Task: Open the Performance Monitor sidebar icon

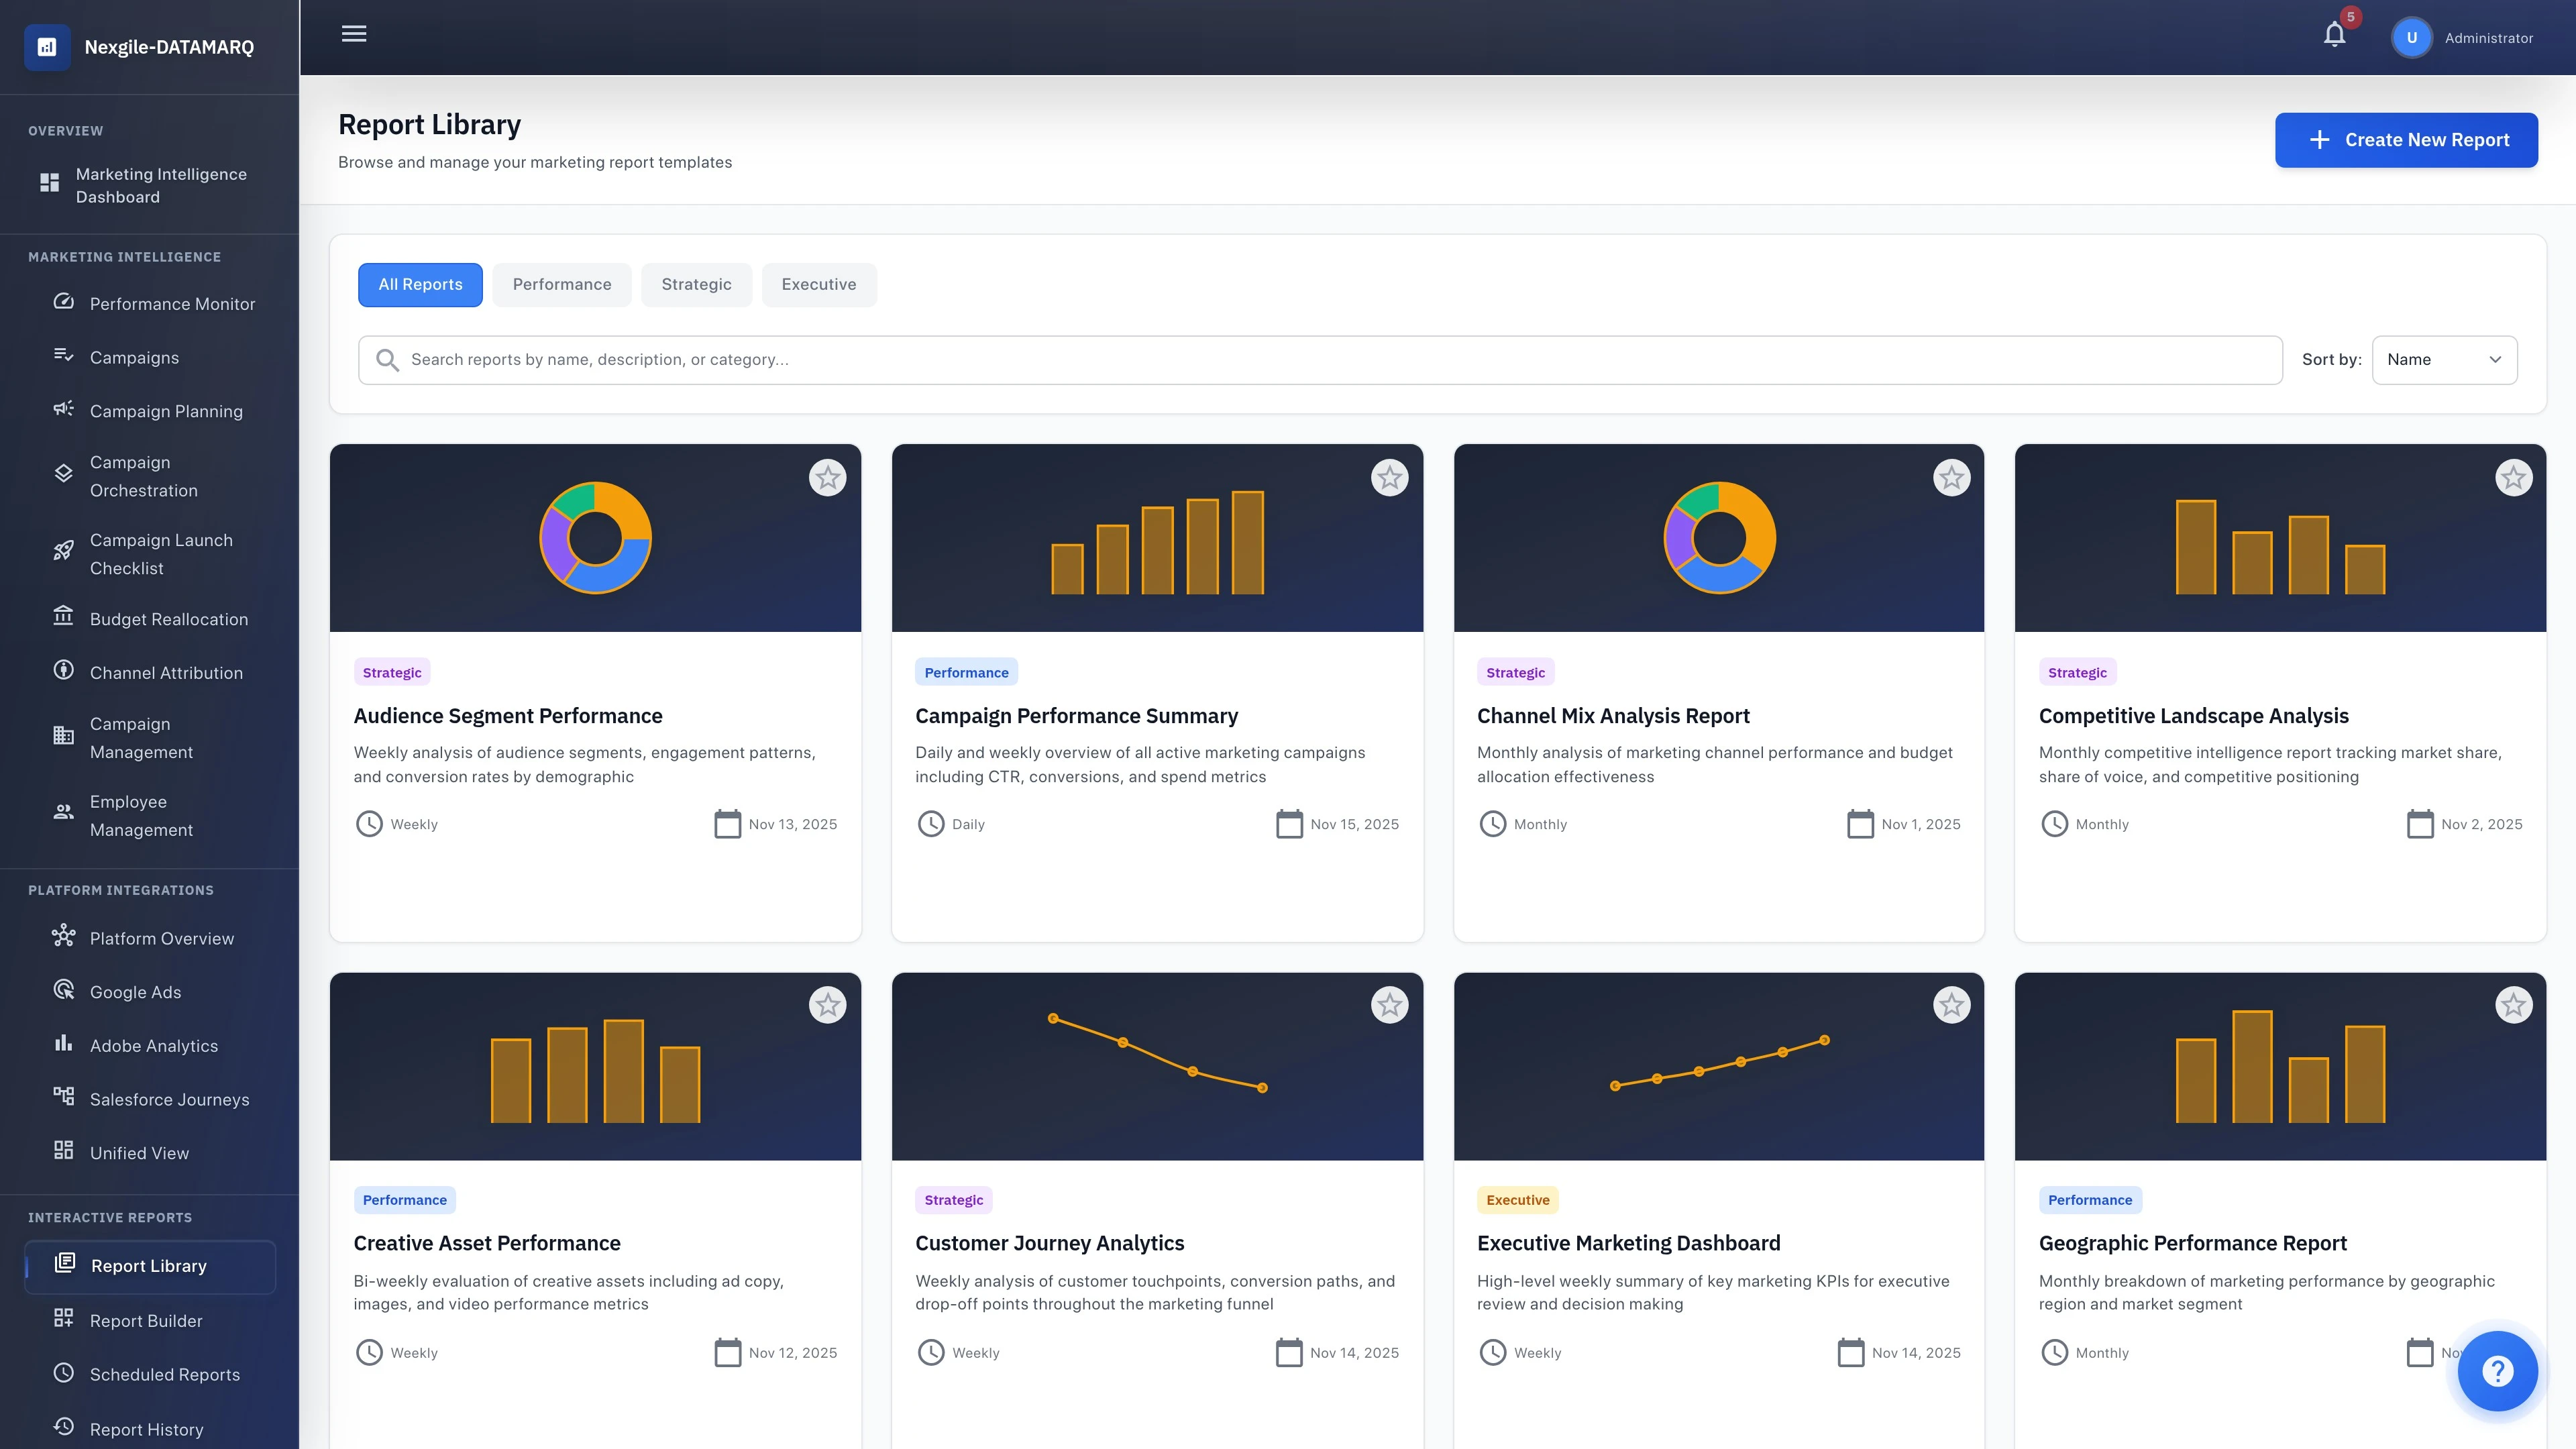Action: click(x=64, y=303)
